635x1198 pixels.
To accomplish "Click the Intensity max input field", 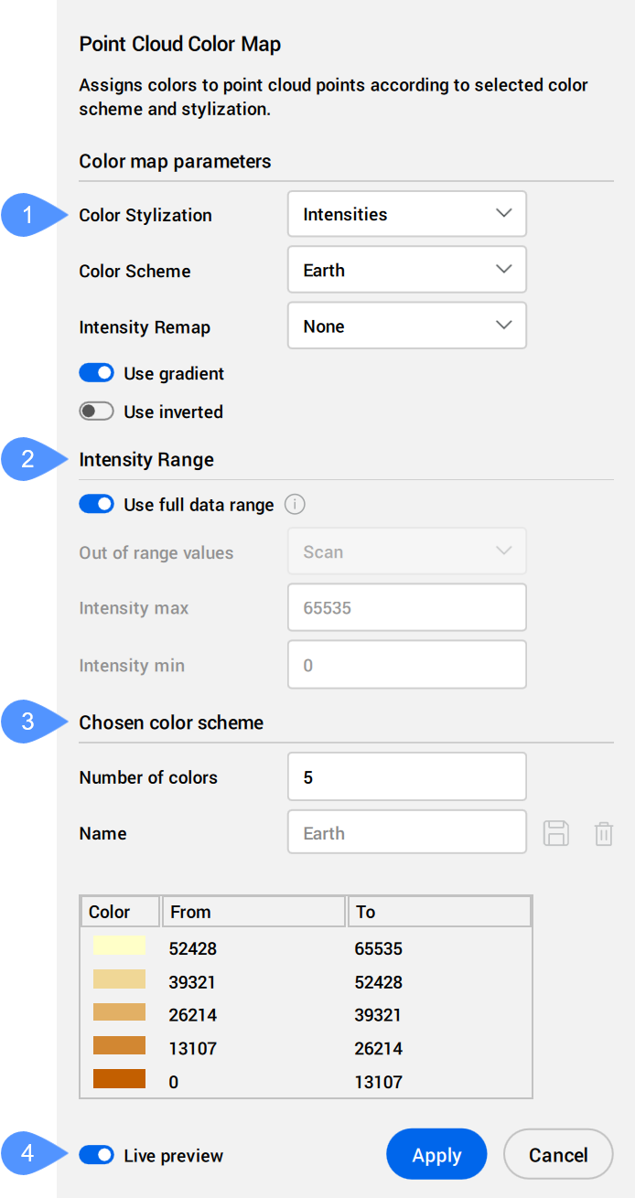I will 406,608.
